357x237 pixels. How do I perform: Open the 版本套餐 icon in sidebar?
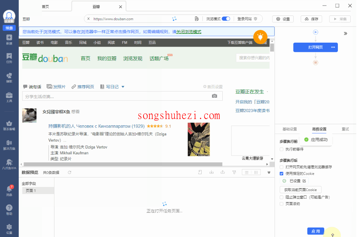tap(9, 125)
